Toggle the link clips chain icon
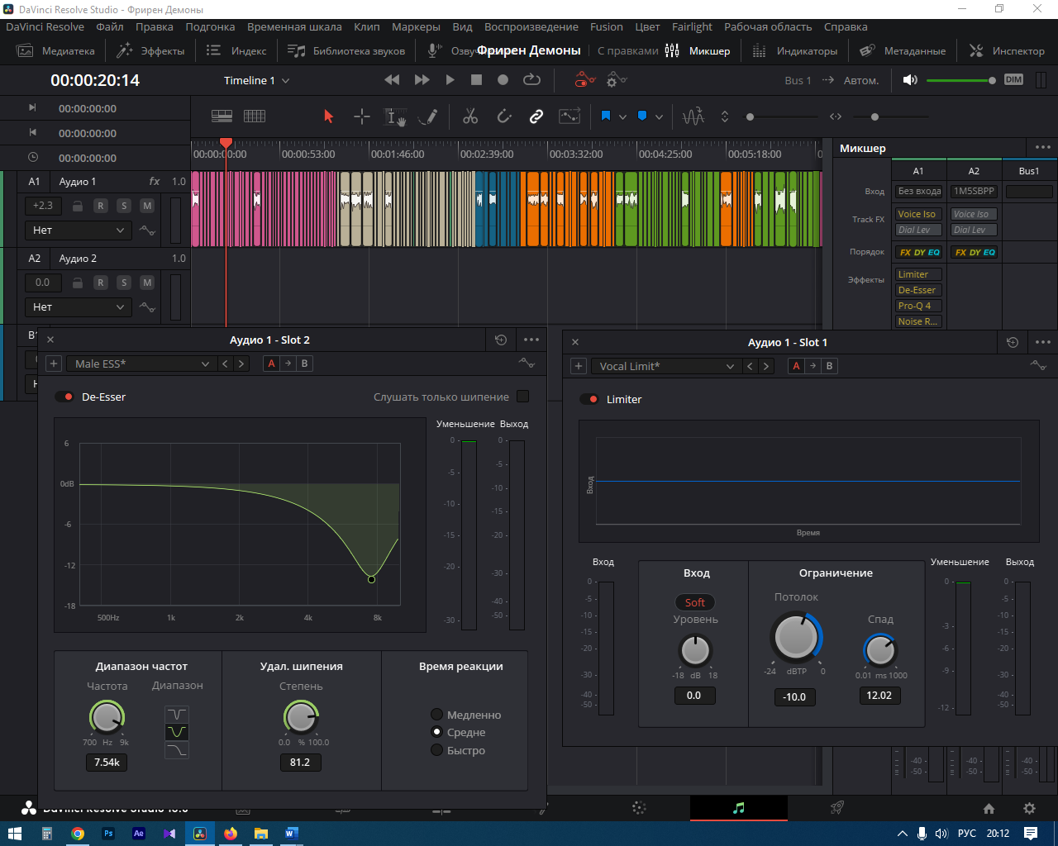The height and width of the screenshot is (846, 1058). (536, 116)
